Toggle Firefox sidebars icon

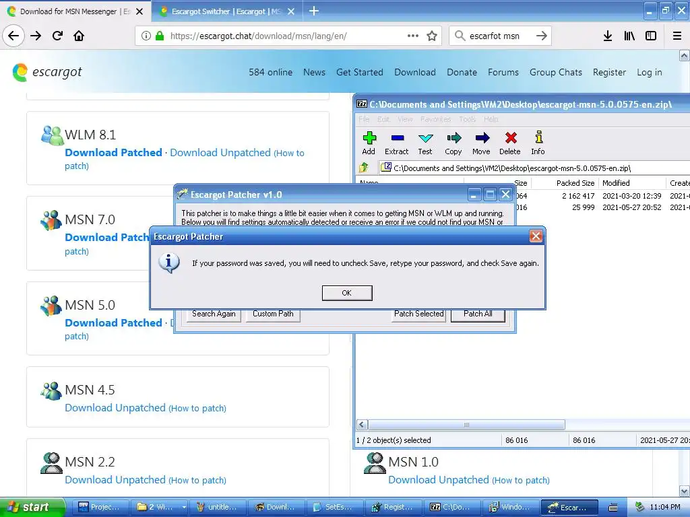(x=651, y=36)
